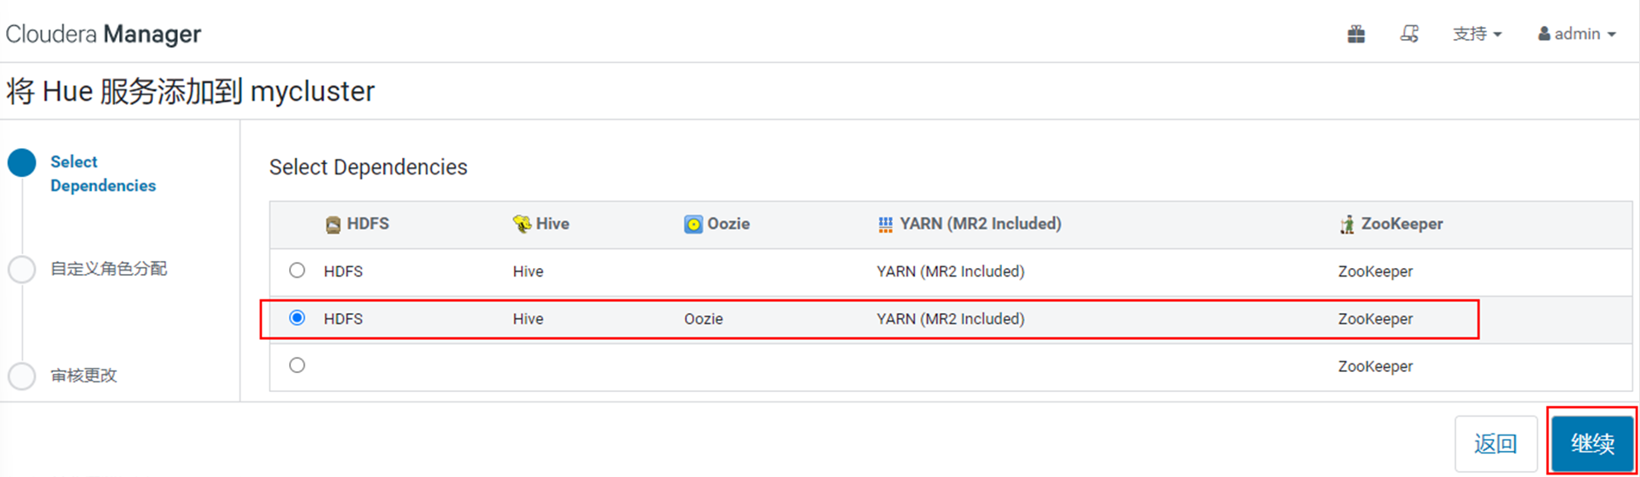Click the HDFS header icon
Image resolution: width=1640 pixels, height=477 pixels.
[333, 225]
